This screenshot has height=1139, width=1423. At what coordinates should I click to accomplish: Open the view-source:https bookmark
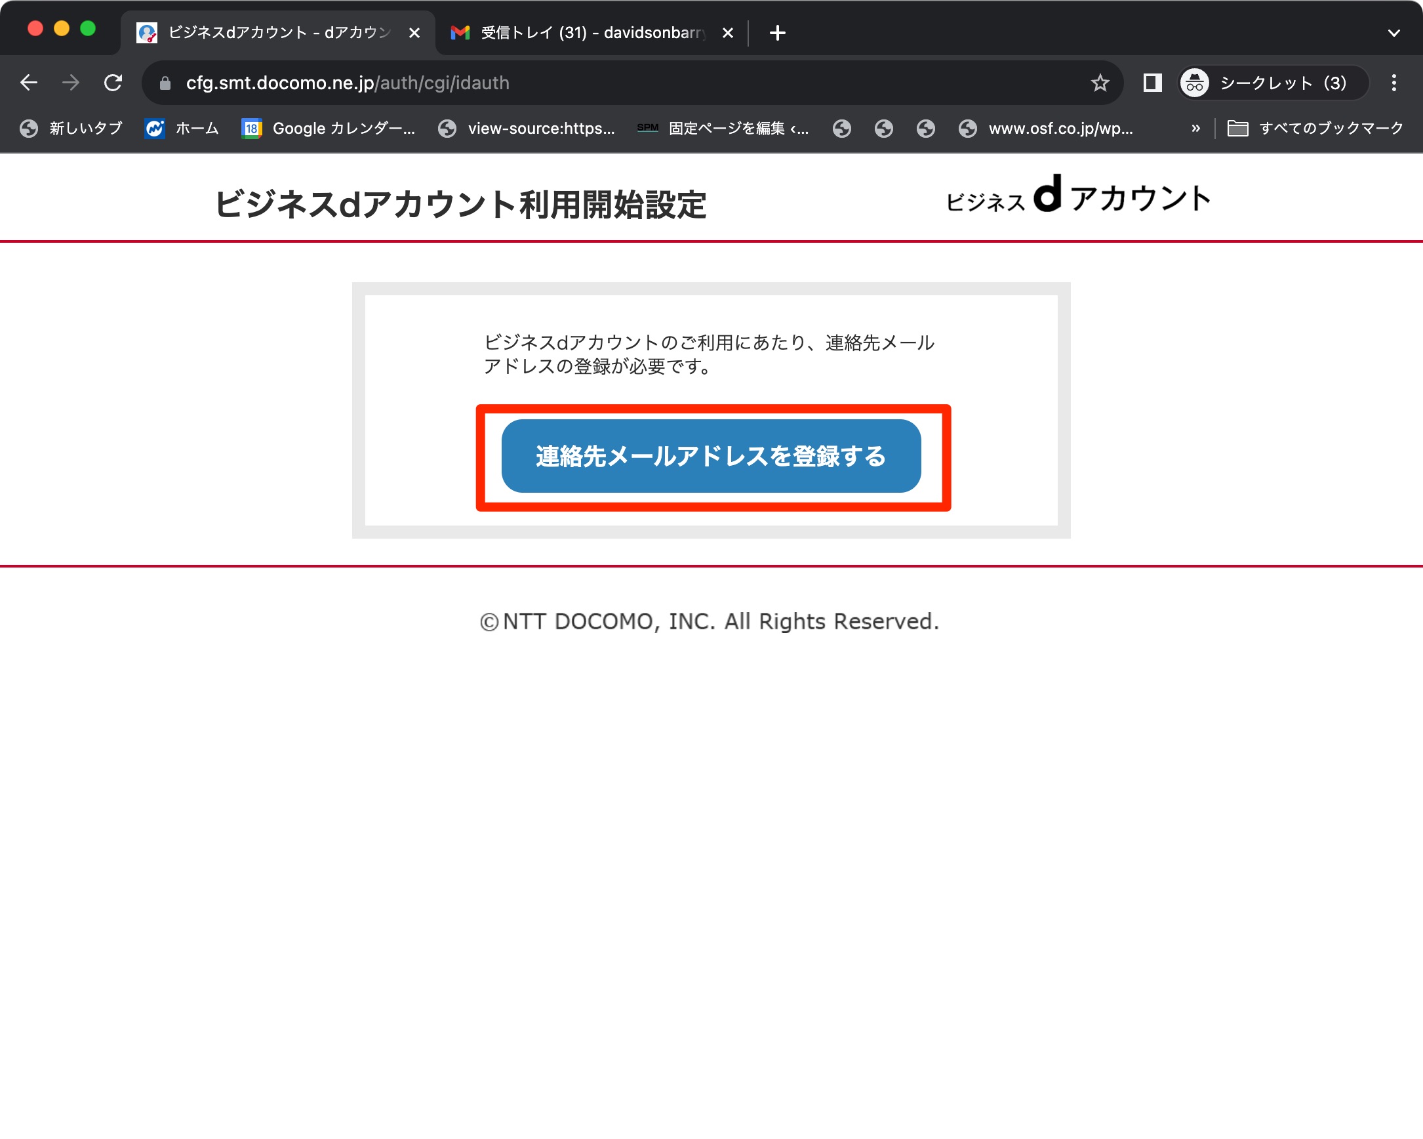[526, 128]
